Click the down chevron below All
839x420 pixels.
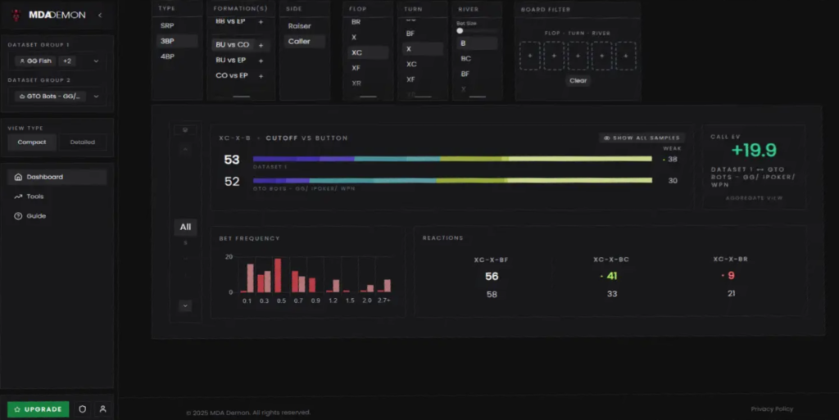185,305
